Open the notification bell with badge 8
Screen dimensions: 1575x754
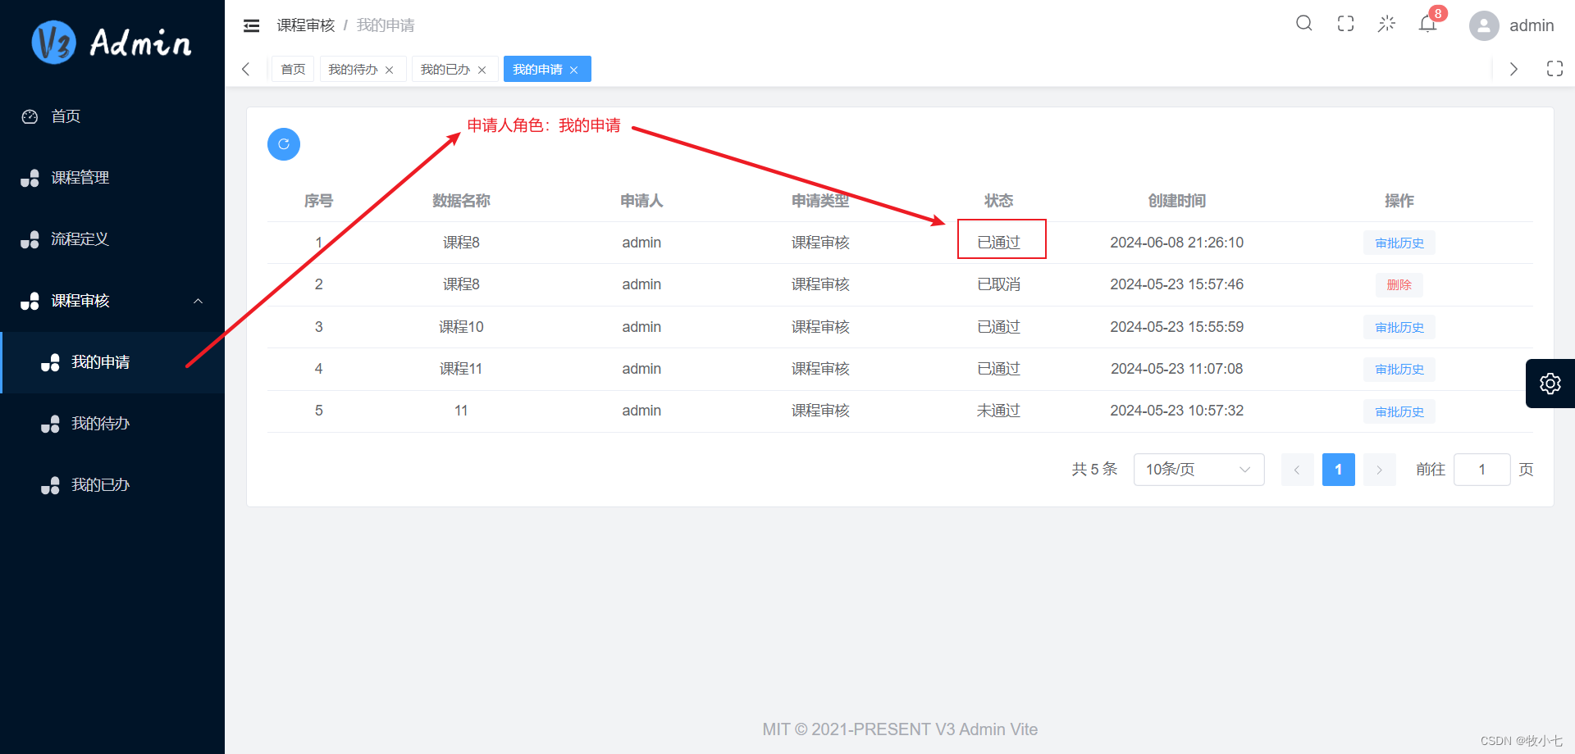[x=1428, y=24]
